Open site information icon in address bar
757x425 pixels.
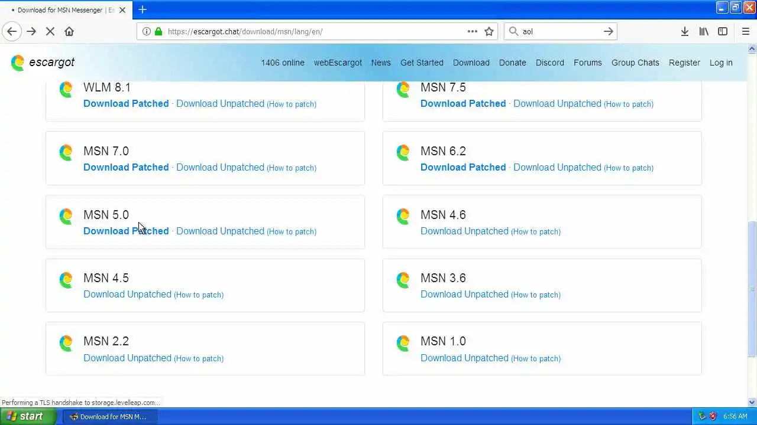(x=147, y=31)
